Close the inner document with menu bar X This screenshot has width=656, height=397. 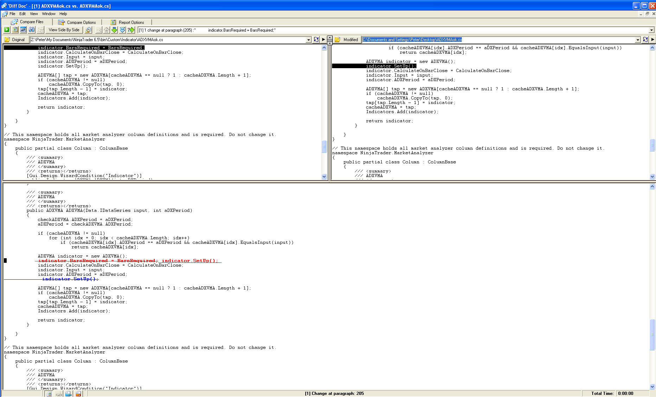pyautogui.click(x=654, y=14)
